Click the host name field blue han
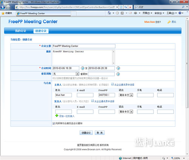The height and width of the screenshot is (160, 189). pyautogui.click(x=64, y=95)
